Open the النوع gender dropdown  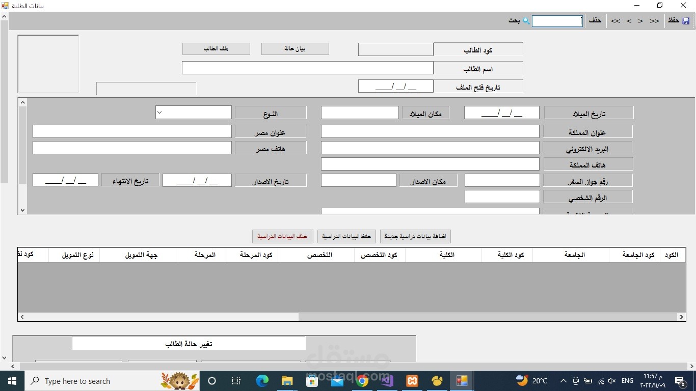pos(158,111)
